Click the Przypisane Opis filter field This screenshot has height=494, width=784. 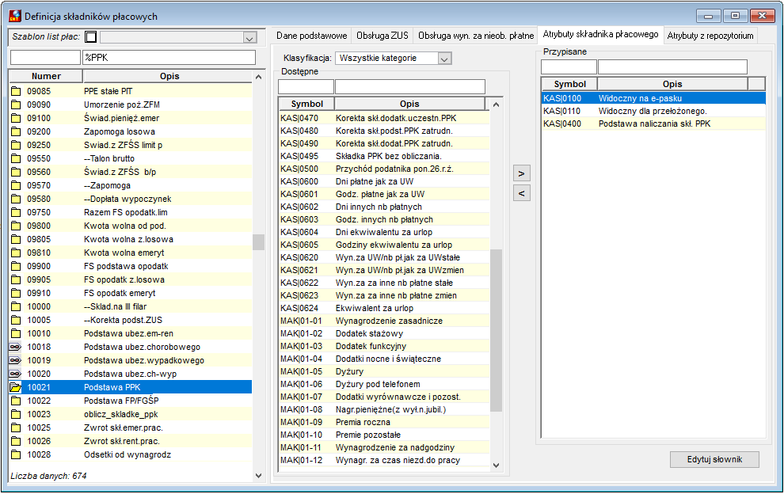pyautogui.click(x=672, y=67)
